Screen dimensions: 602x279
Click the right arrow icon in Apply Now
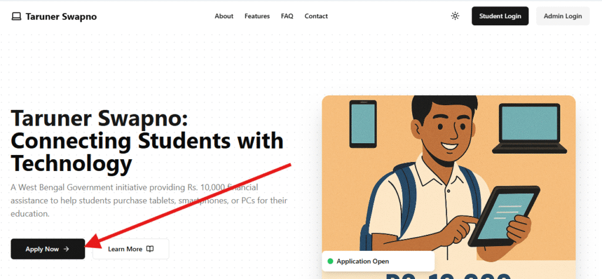coord(66,249)
